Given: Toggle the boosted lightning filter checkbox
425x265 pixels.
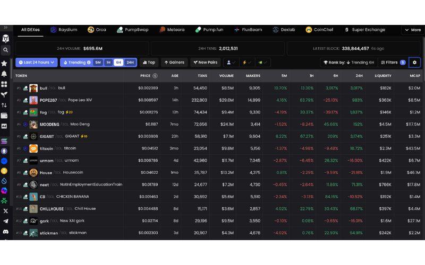Looking at the screenshot, I should click(246, 63).
